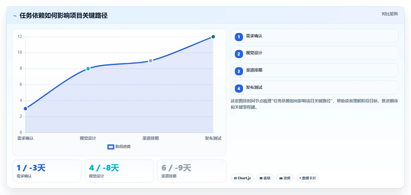Click the sparkle icon in 数据卡片 tag
Image resolution: width=411 pixels, height=195 pixels.
pos(300,178)
